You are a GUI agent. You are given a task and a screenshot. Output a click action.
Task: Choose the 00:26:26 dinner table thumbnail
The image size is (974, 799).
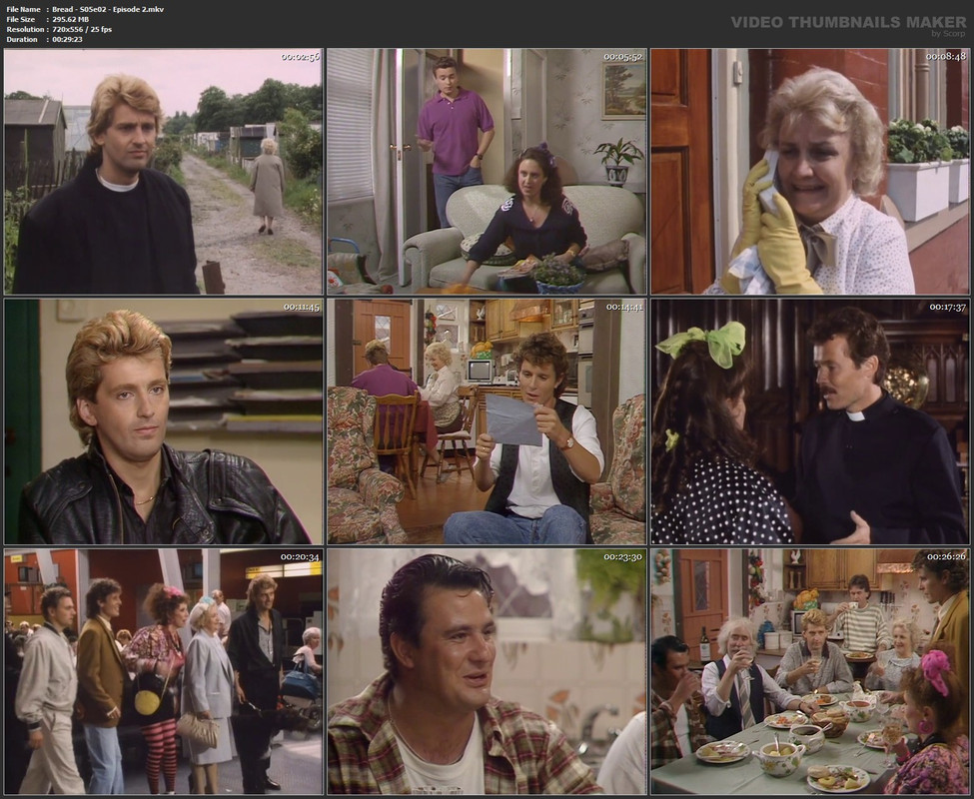click(810, 672)
